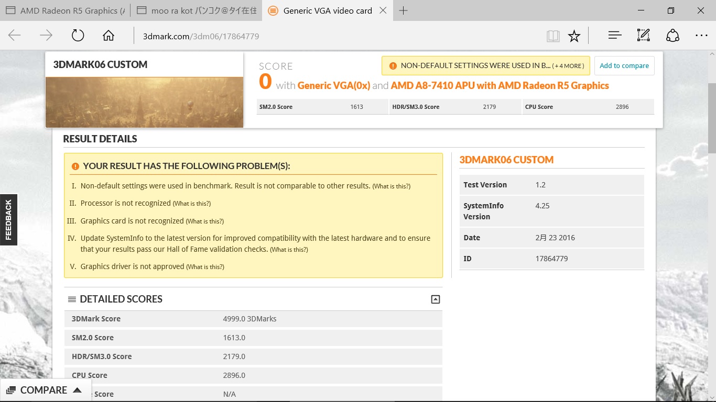Click the result ID 17864779
Screen dimensions: 716x402
551,259
